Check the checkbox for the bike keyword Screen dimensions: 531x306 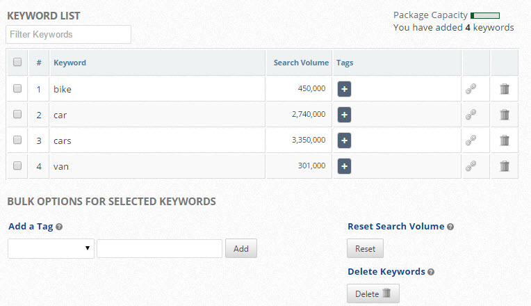17,89
